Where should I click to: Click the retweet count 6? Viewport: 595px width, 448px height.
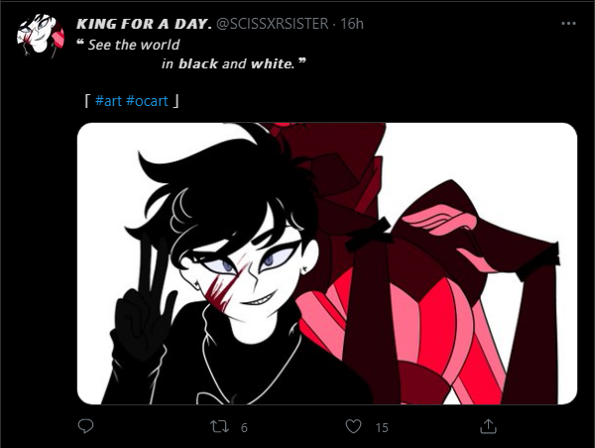click(x=244, y=428)
